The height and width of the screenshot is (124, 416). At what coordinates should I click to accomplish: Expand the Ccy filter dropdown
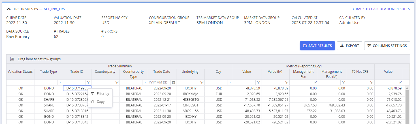pos(230,82)
